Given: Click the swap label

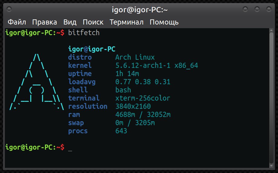Looking at the screenshot, I should 76,123.
